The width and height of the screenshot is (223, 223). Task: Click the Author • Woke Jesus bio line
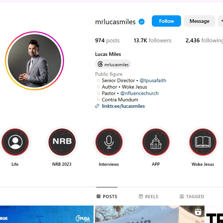(124, 87)
